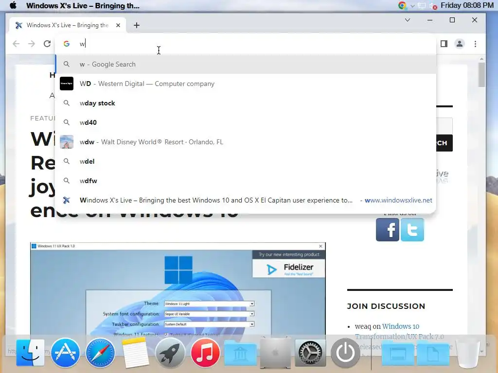Open Launchpad rocket in dock

coord(170,353)
